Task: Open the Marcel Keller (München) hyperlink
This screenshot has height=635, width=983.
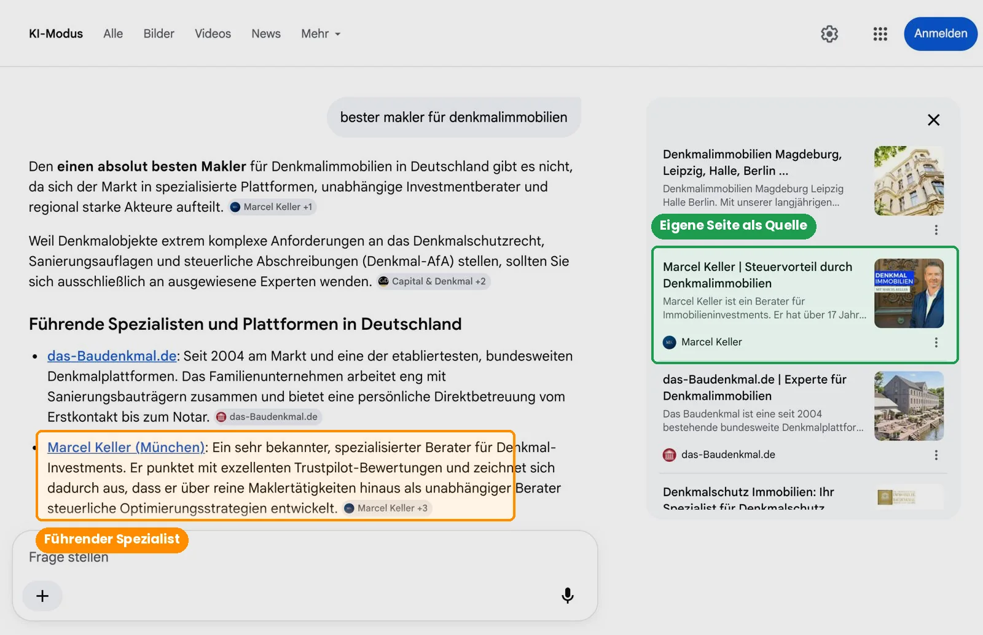Action: point(126,448)
